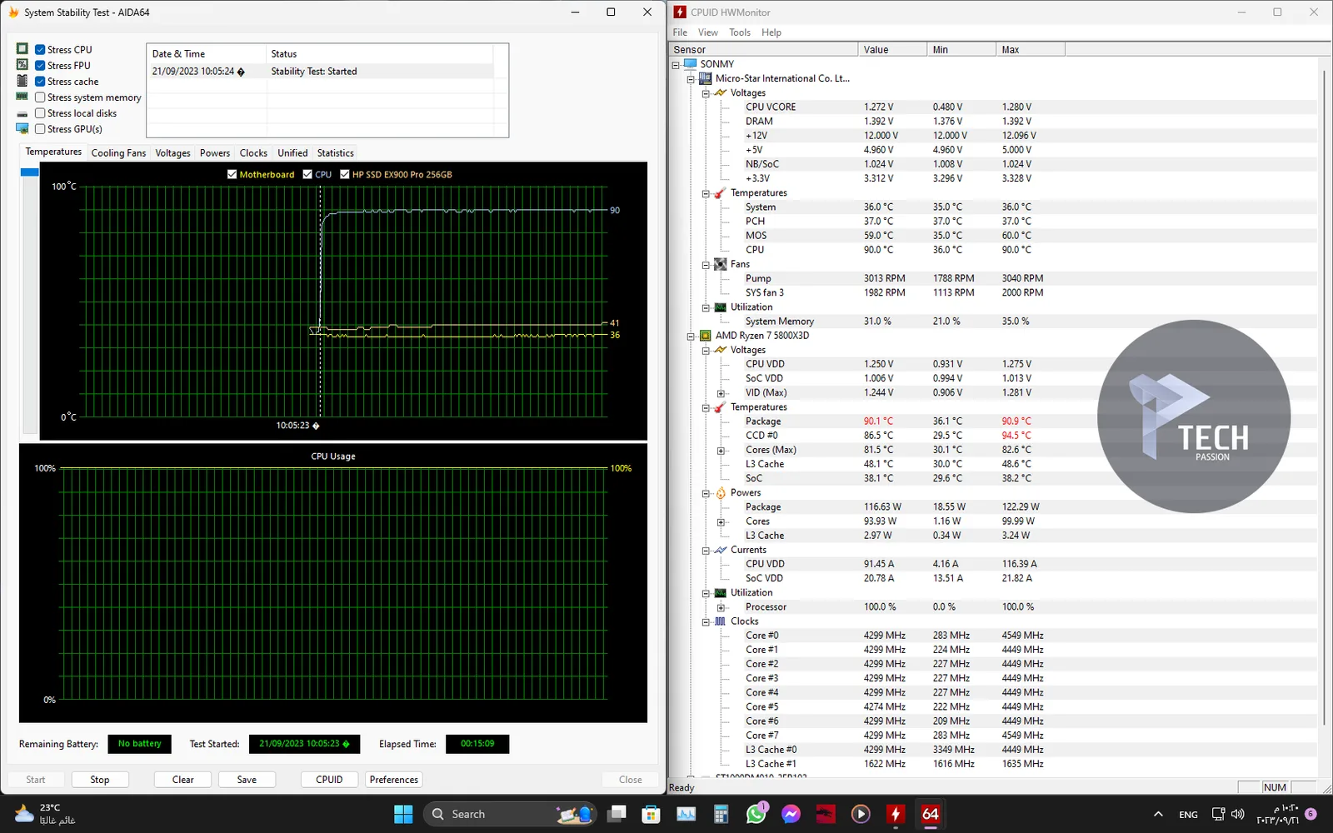Click the Windows Start button
1333x833 pixels.
[403, 814]
